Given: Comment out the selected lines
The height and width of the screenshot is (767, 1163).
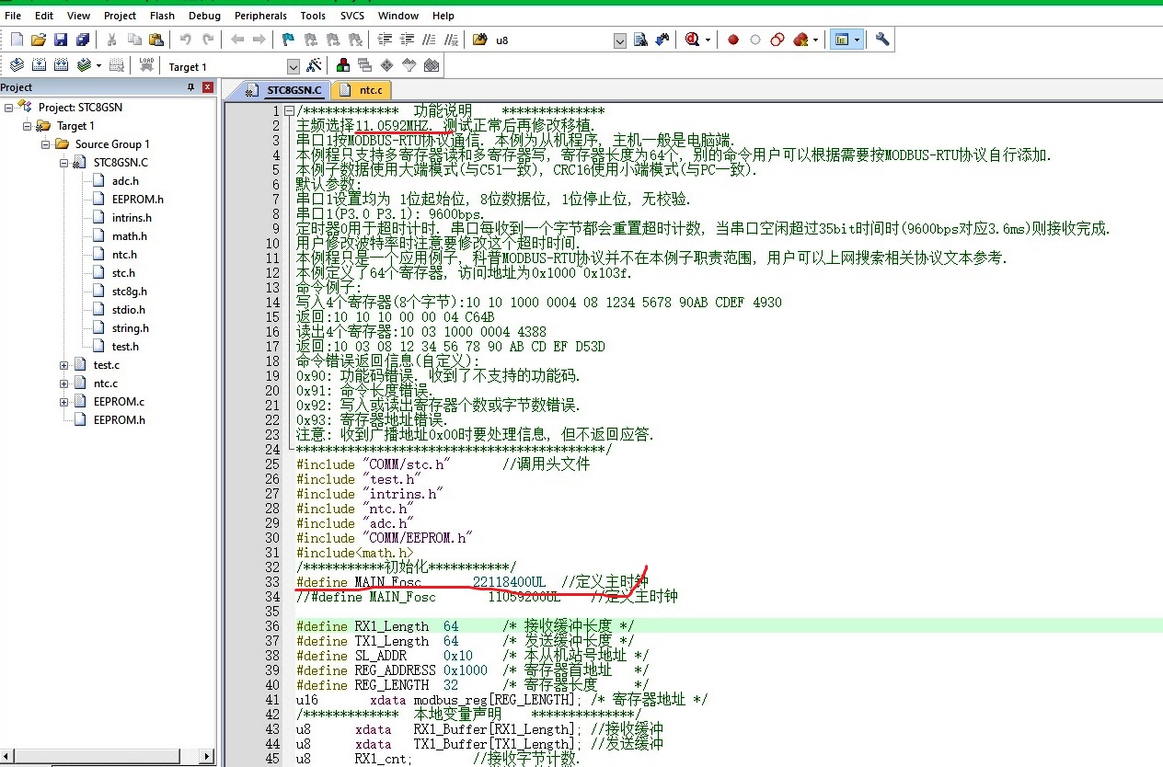Looking at the screenshot, I should coord(429,40).
